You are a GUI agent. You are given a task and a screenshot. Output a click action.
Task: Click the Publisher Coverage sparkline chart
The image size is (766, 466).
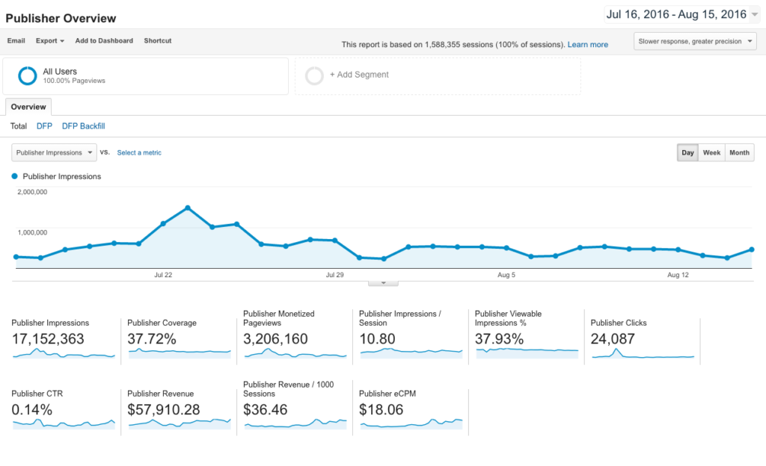180,352
